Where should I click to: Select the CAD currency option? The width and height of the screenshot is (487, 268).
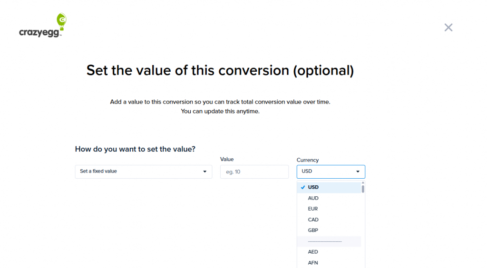click(313, 220)
